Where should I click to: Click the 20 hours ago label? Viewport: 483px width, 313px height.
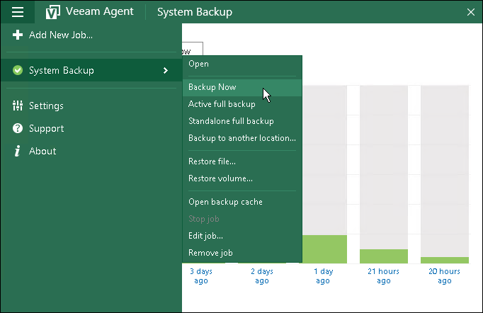445,276
